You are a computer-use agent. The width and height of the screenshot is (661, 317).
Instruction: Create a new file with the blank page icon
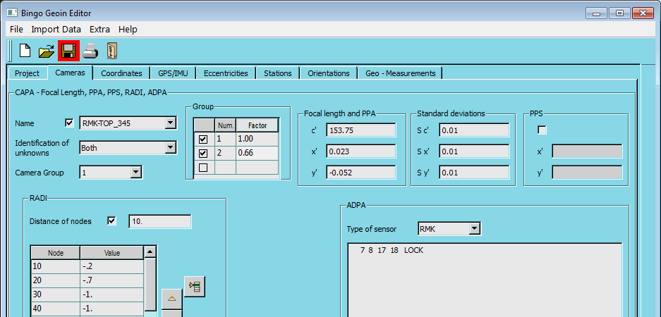(25, 51)
